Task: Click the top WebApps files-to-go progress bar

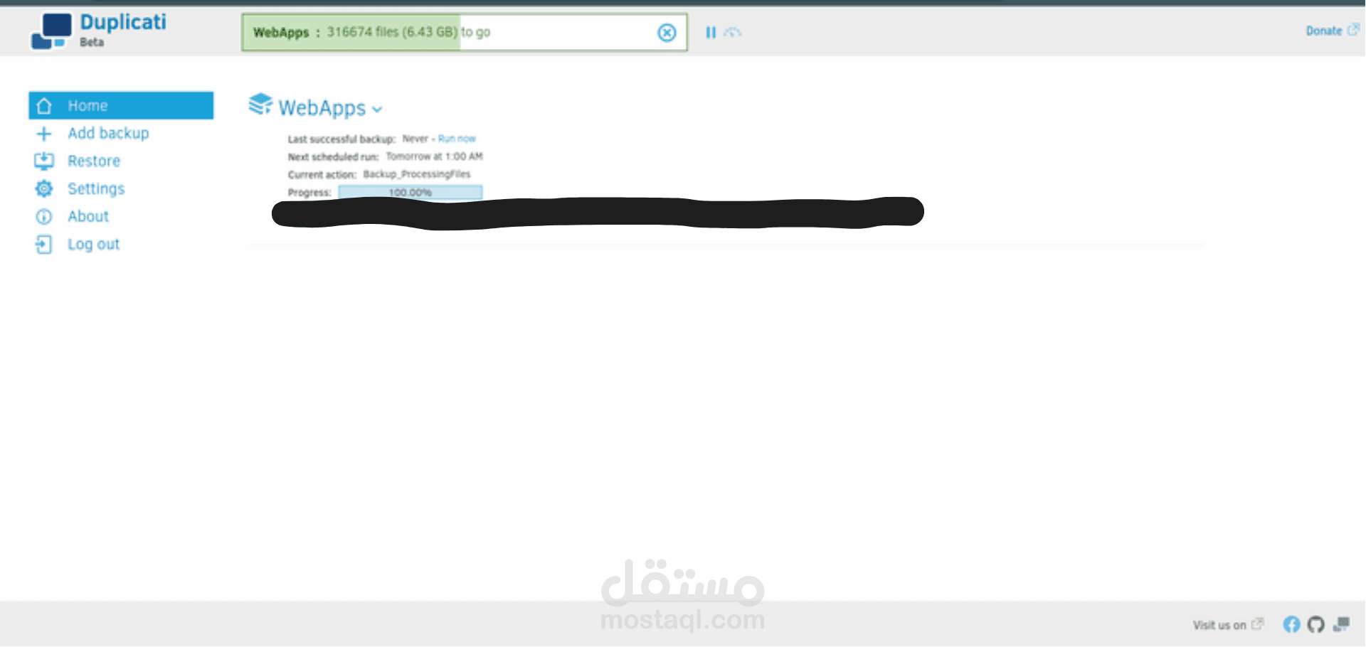Action: [465, 32]
